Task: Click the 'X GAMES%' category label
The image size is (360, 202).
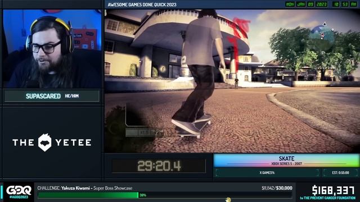Action: [267, 173]
